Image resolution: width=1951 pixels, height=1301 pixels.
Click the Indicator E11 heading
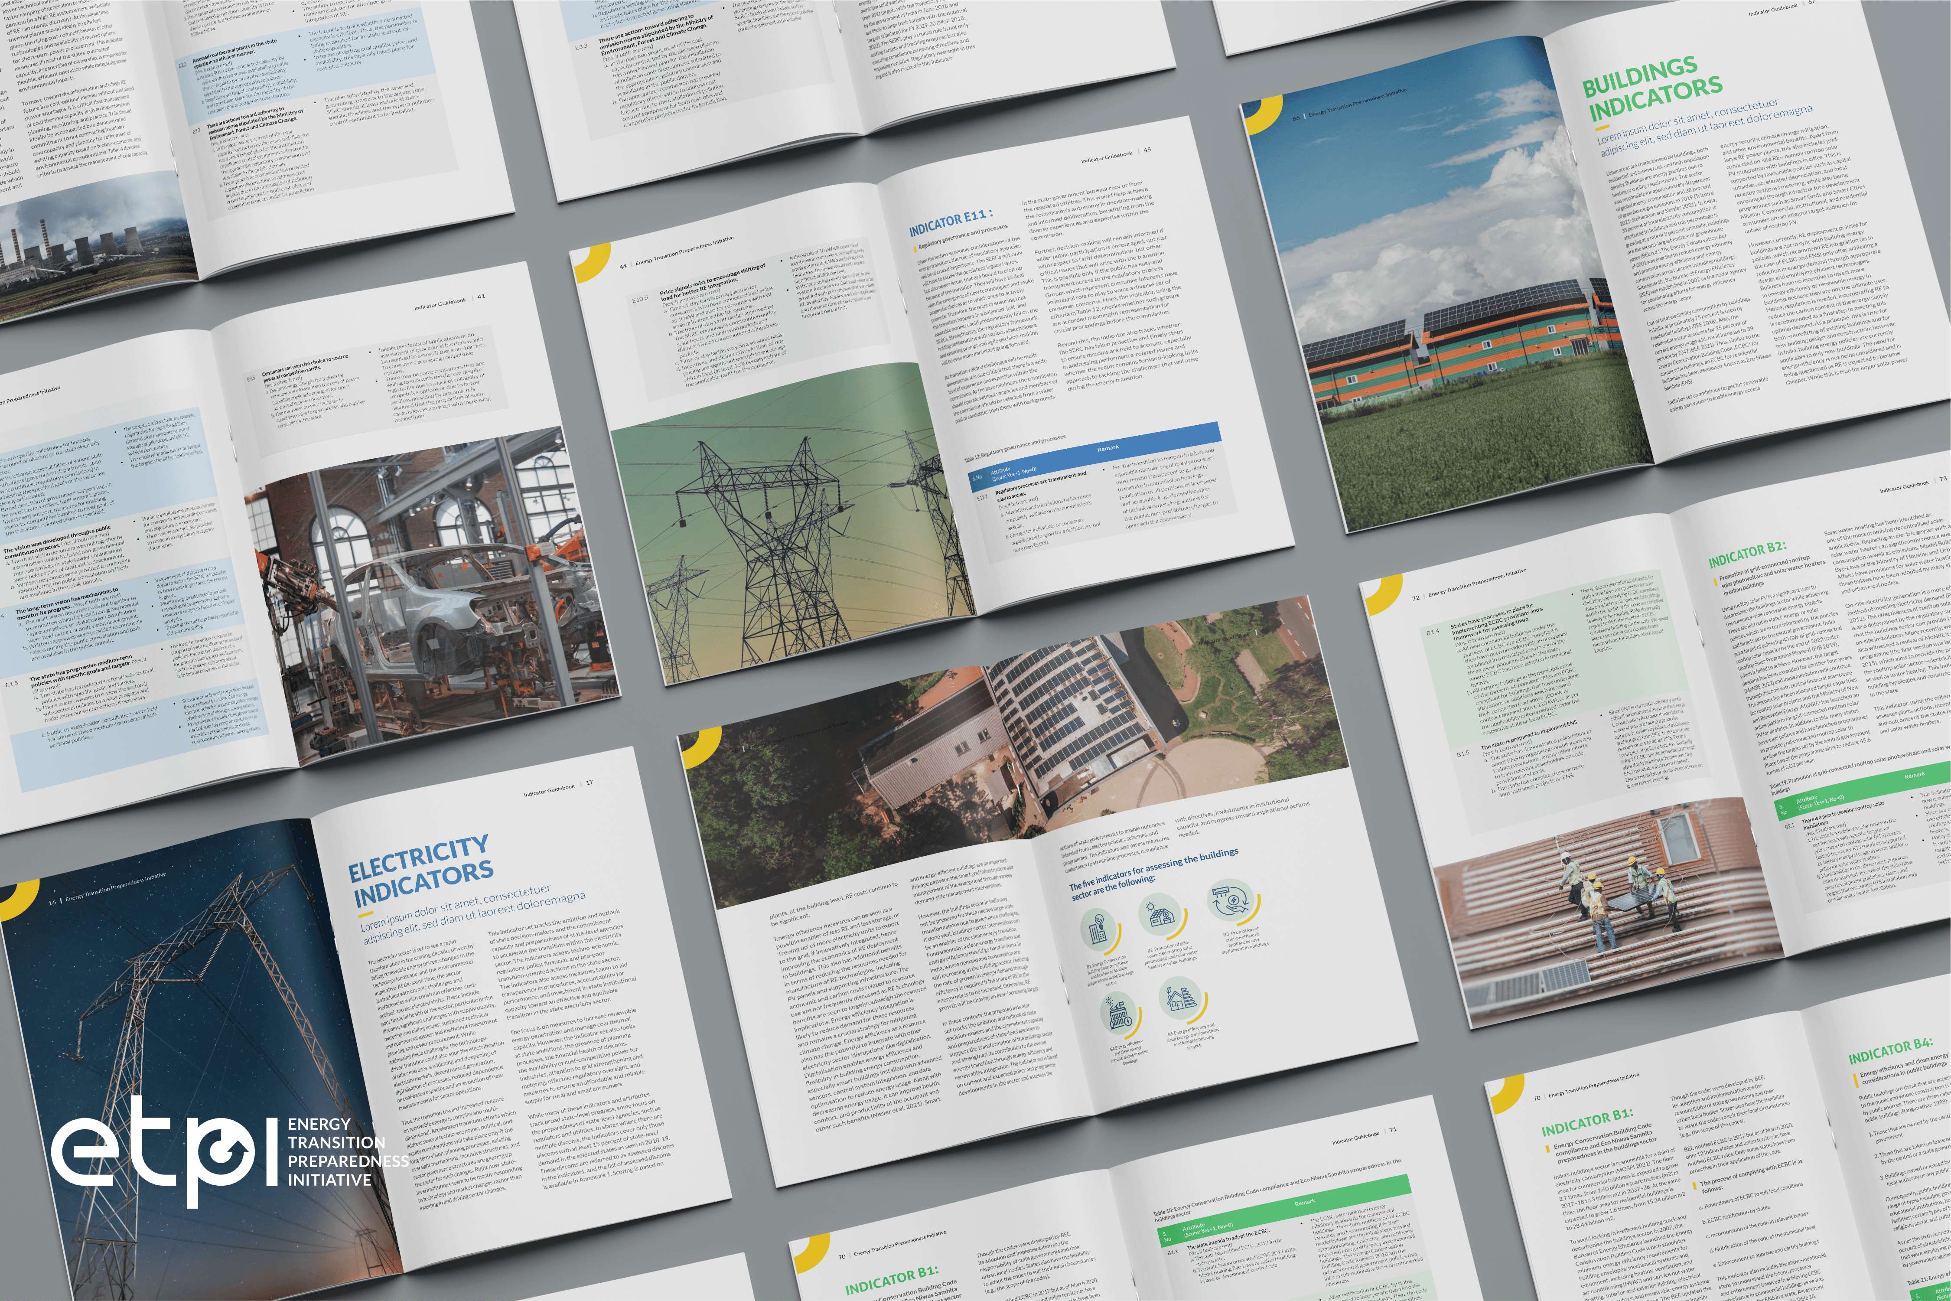[950, 223]
